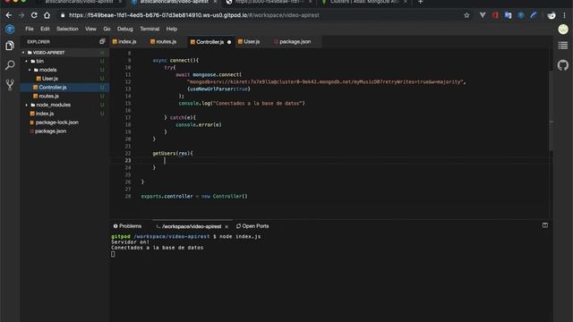
Task: Open the Edit menu
Action: point(45,29)
